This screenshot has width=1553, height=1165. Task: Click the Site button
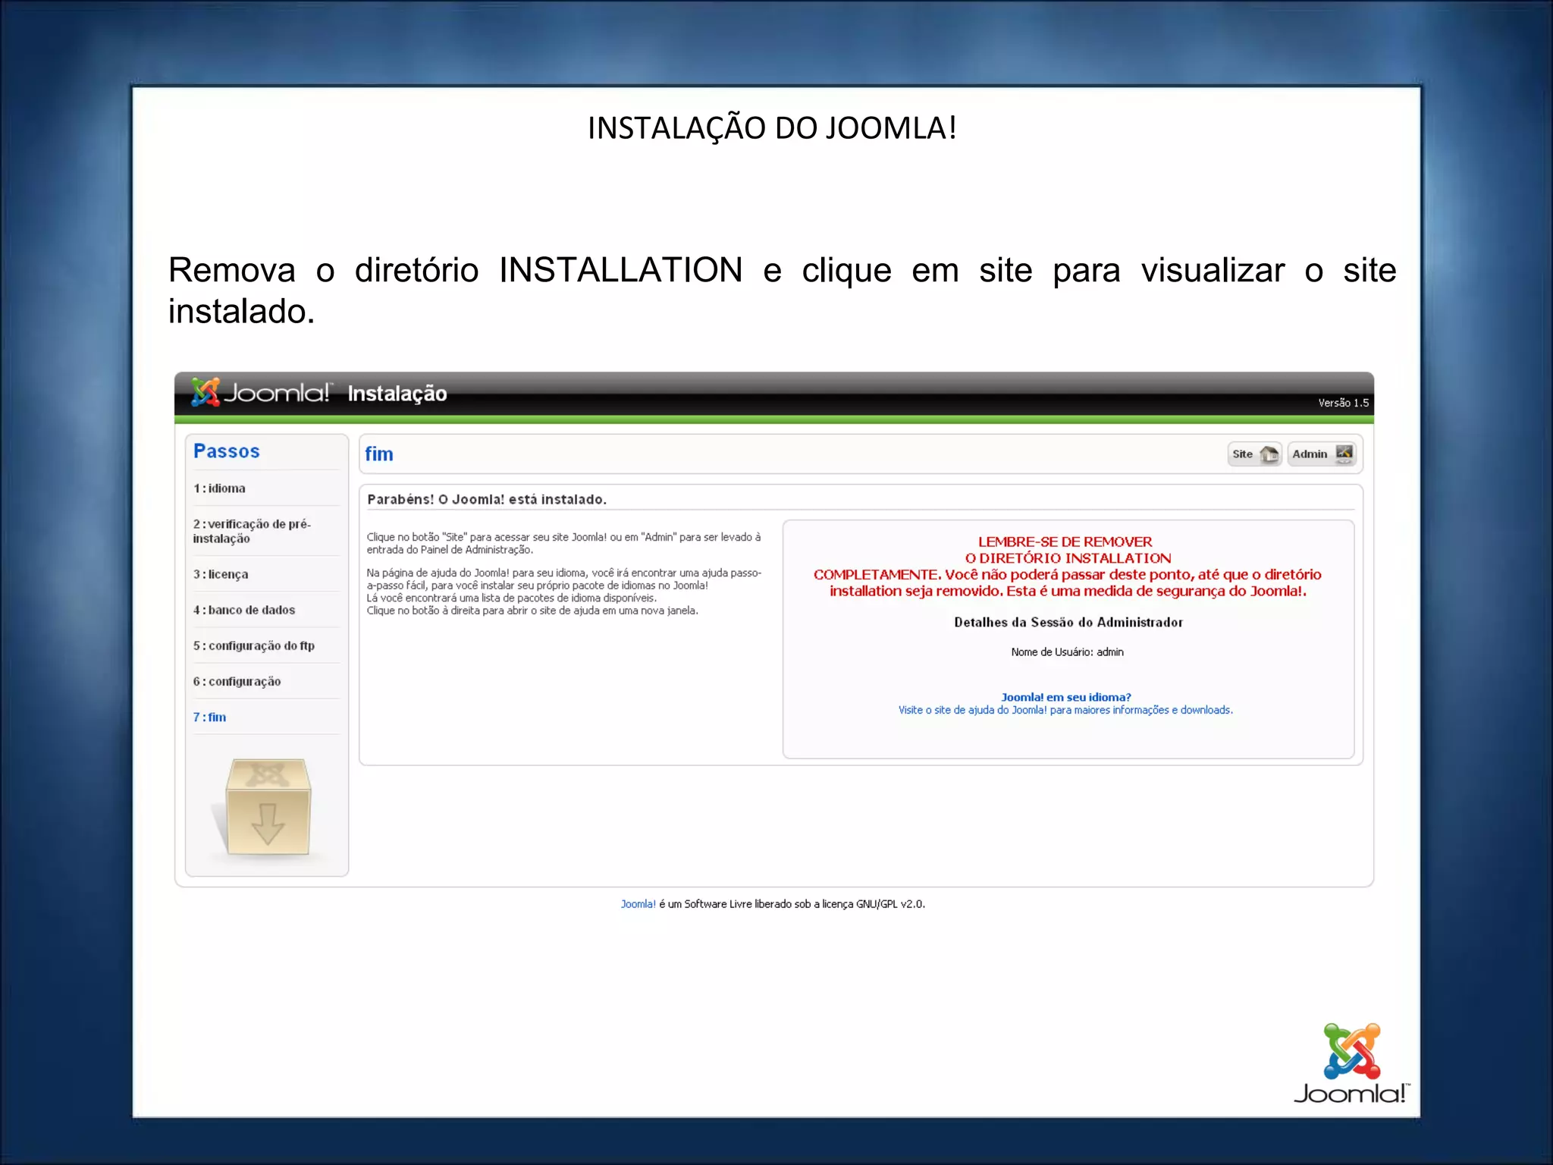(1254, 454)
